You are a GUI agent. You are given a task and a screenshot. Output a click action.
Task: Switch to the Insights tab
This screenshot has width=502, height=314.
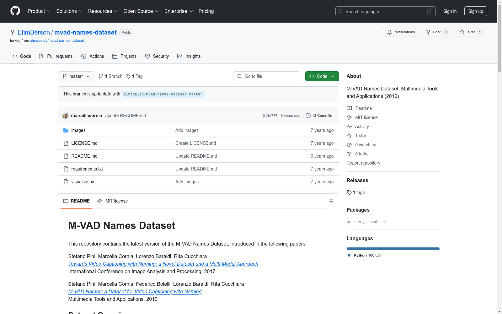(189, 56)
